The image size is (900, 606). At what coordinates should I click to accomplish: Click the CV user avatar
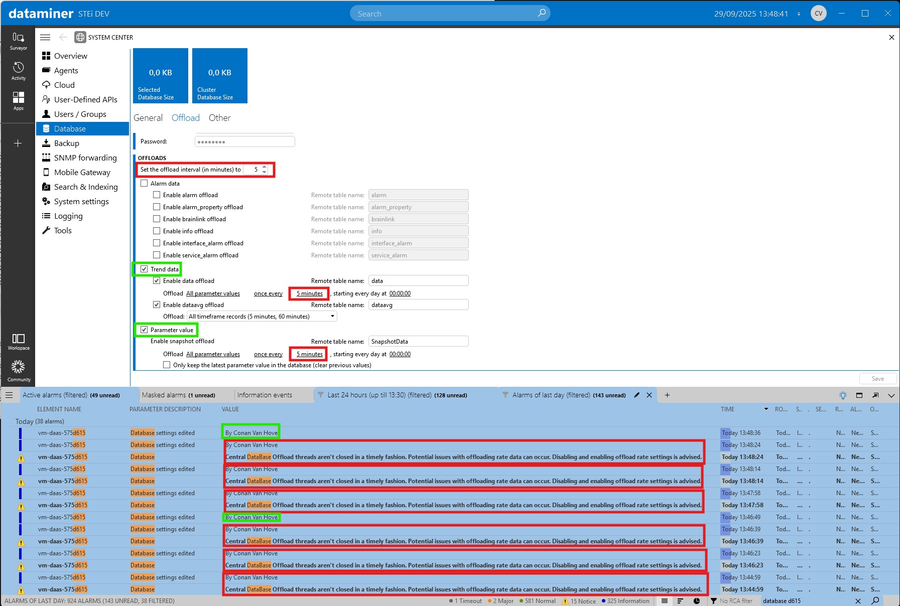tap(818, 14)
